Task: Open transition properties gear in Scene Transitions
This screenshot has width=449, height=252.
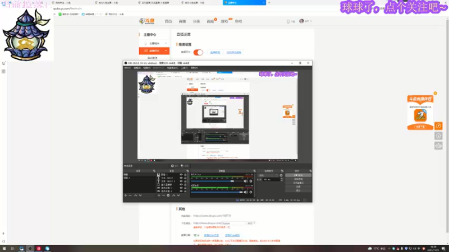Action: point(281,175)
